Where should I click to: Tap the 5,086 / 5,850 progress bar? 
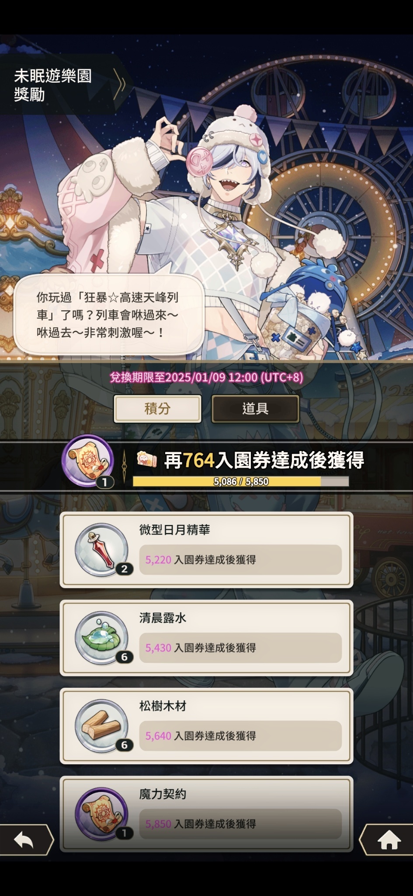pos(241,481)
